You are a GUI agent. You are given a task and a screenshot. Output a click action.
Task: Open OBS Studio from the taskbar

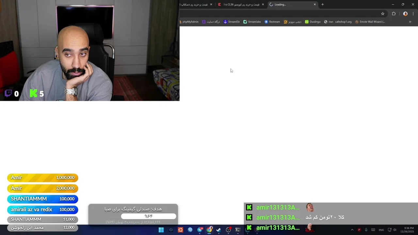click(228, 230)
